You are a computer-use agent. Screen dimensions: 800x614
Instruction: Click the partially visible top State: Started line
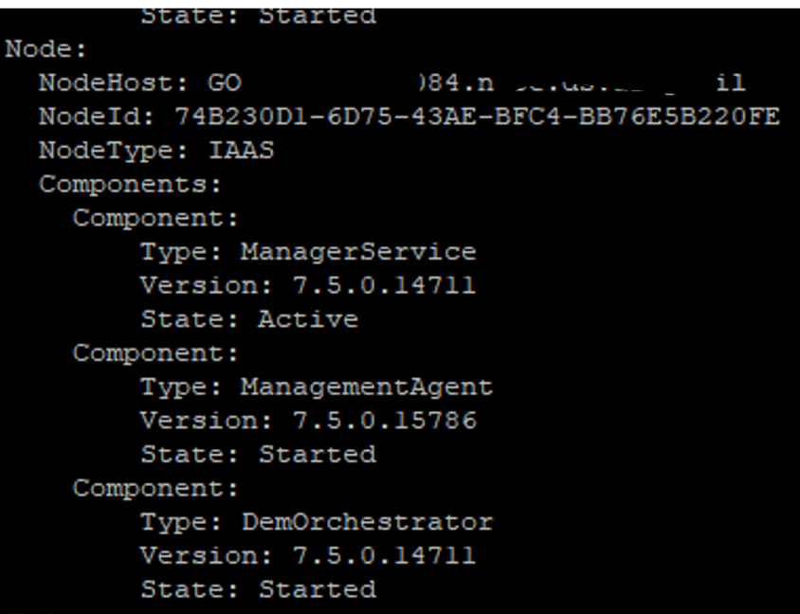point(258,16)
